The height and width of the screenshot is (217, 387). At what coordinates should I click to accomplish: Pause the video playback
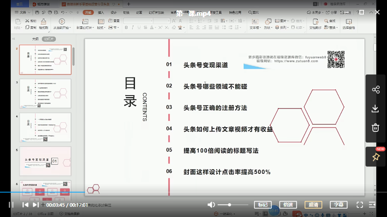click(11, 205)
